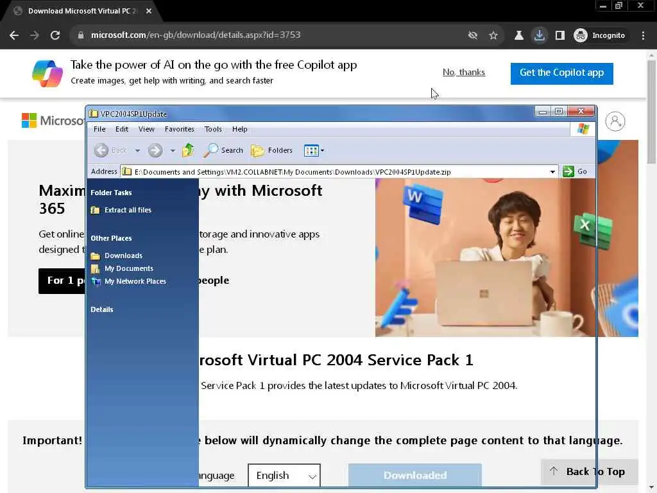
Task: Click the tracking-blocked eye icon in the address bar
Action: [473, 35]
